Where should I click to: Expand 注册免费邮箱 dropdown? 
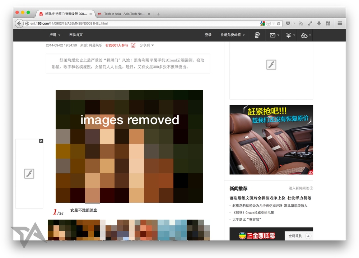click(233, 35)
